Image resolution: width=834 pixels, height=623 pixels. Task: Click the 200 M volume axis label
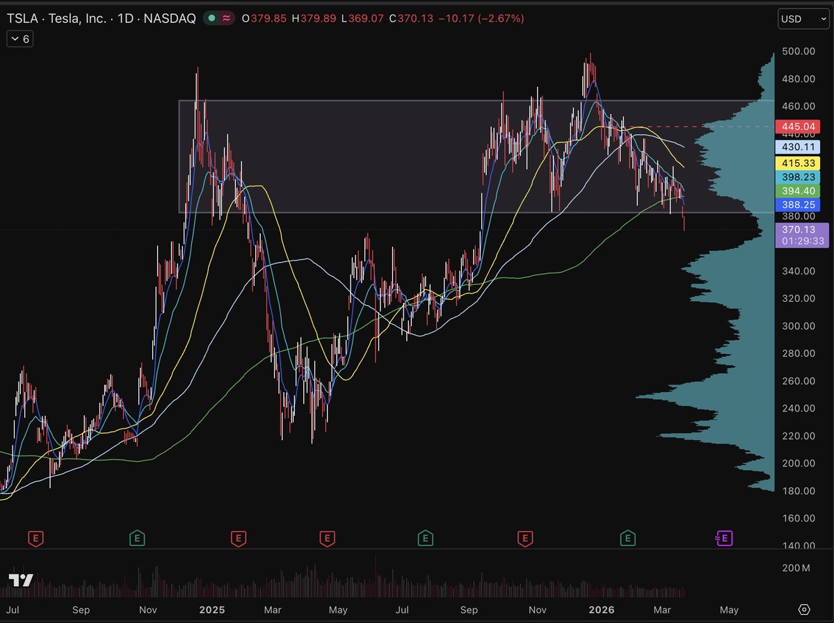click(796, 567)
